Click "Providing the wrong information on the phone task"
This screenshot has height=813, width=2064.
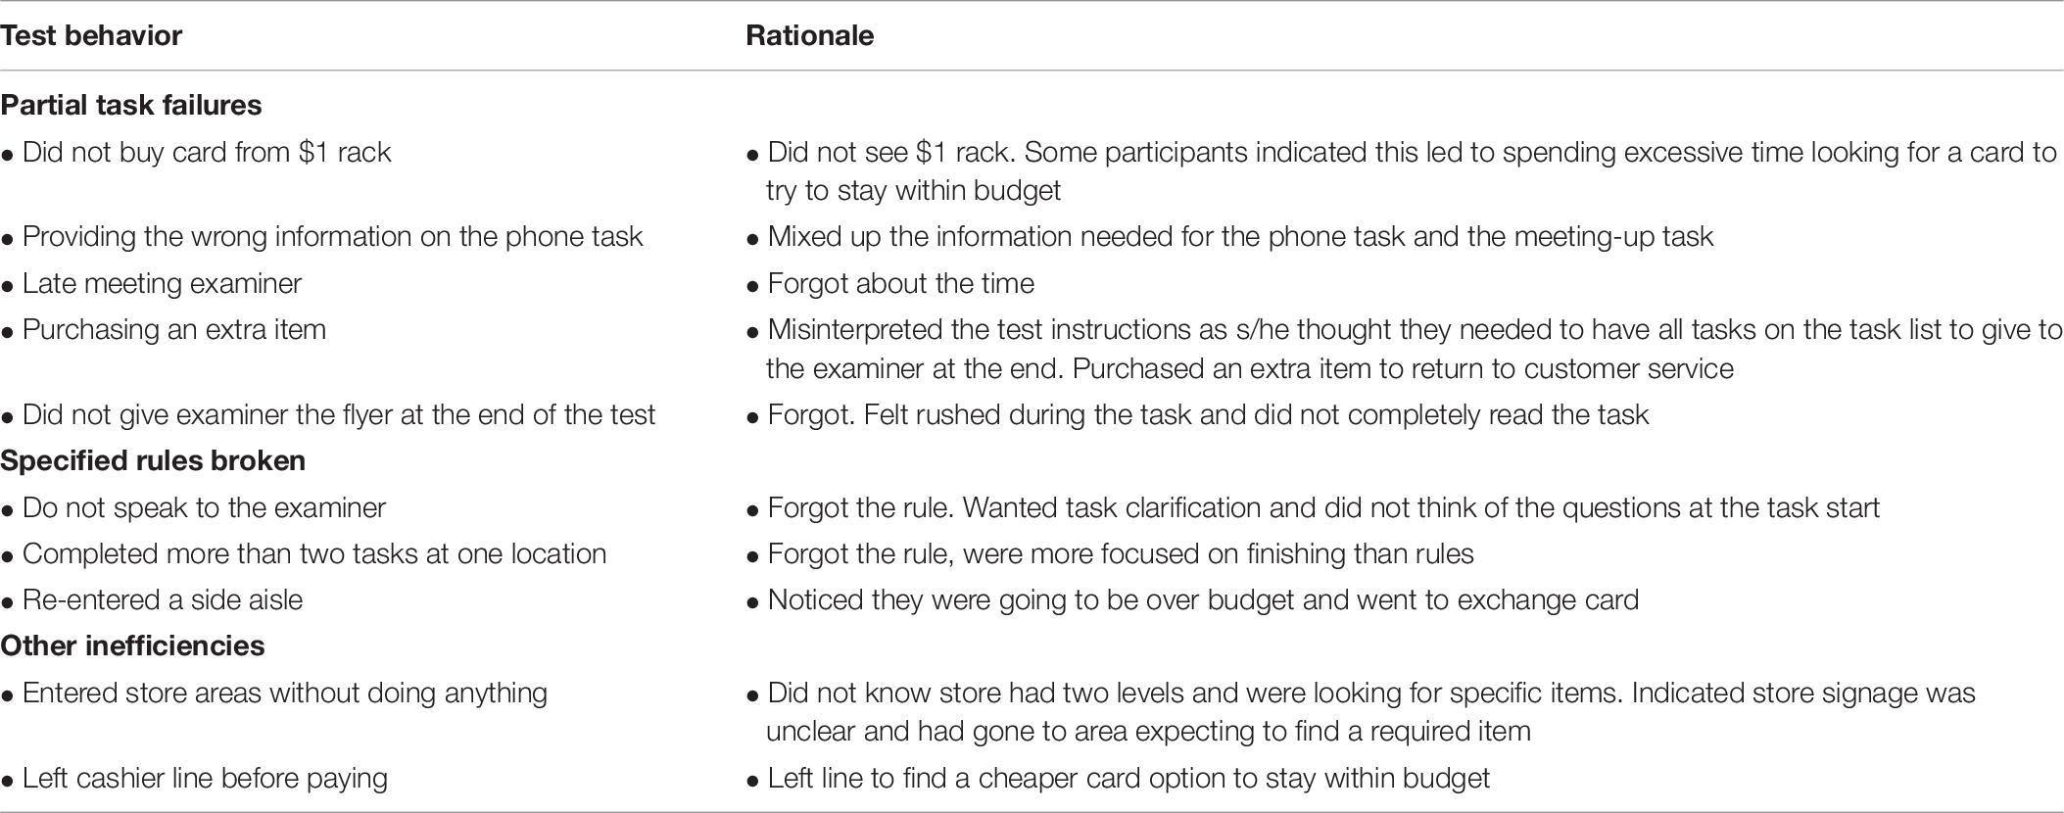point(332,236)
